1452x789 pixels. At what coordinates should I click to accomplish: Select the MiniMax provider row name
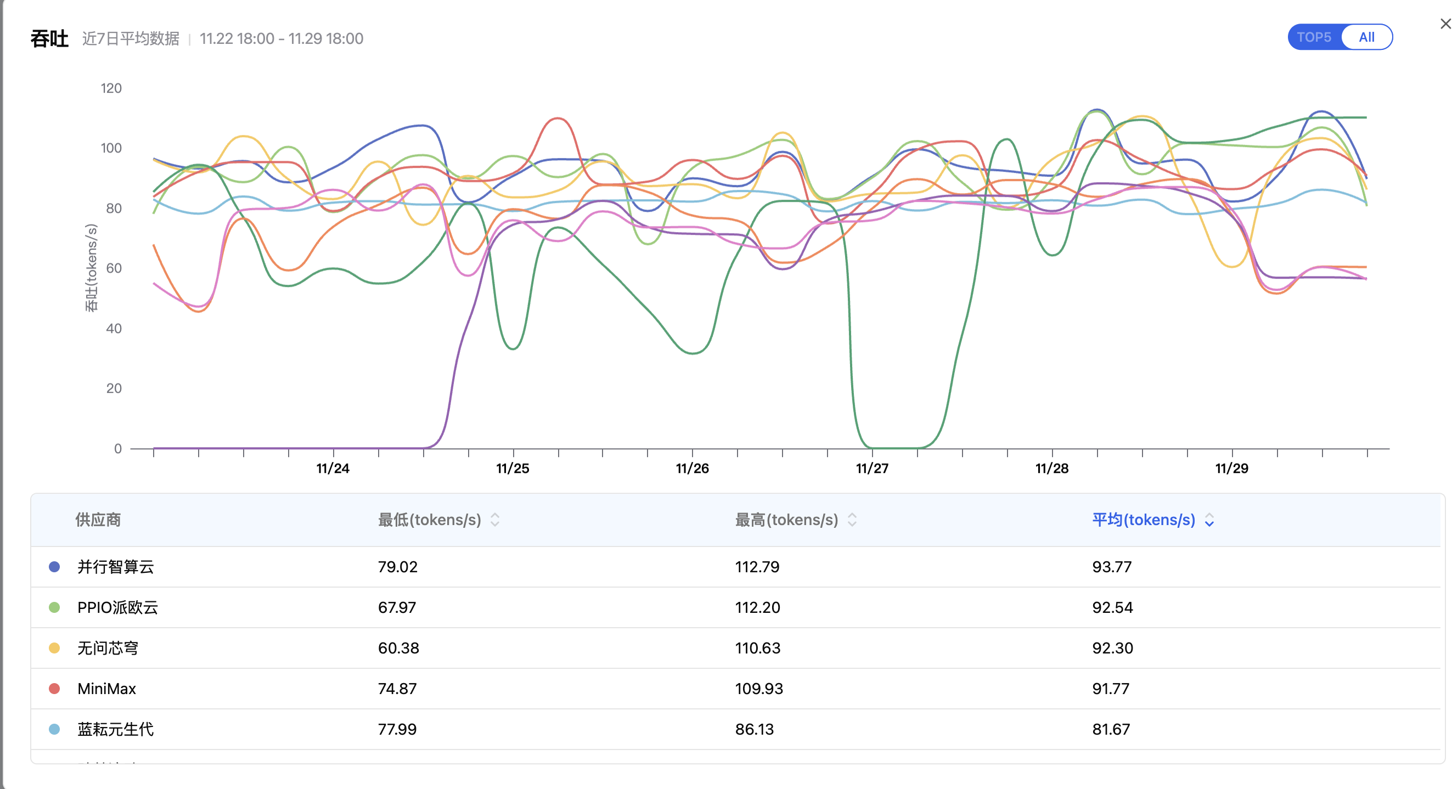pyautogui.click(x=106, y=688)
